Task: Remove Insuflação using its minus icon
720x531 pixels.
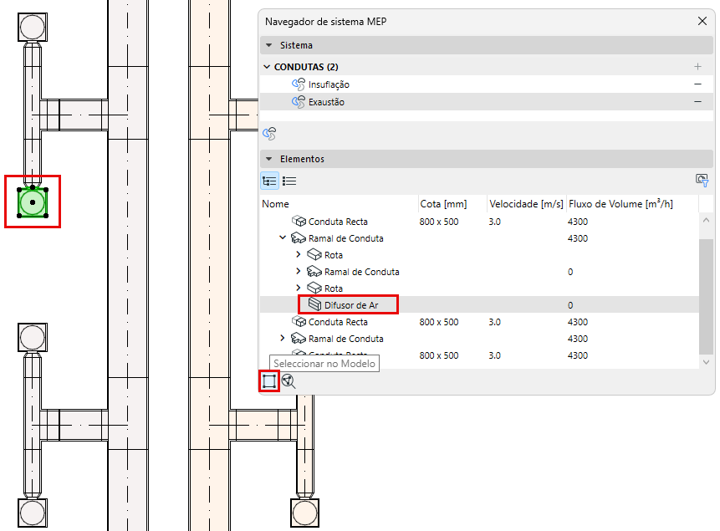Action: (x=697, y=84)
